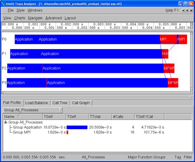Switch to the Call Tree tab
The width and height of the screenshot is (195, 162).
(60, 103)
